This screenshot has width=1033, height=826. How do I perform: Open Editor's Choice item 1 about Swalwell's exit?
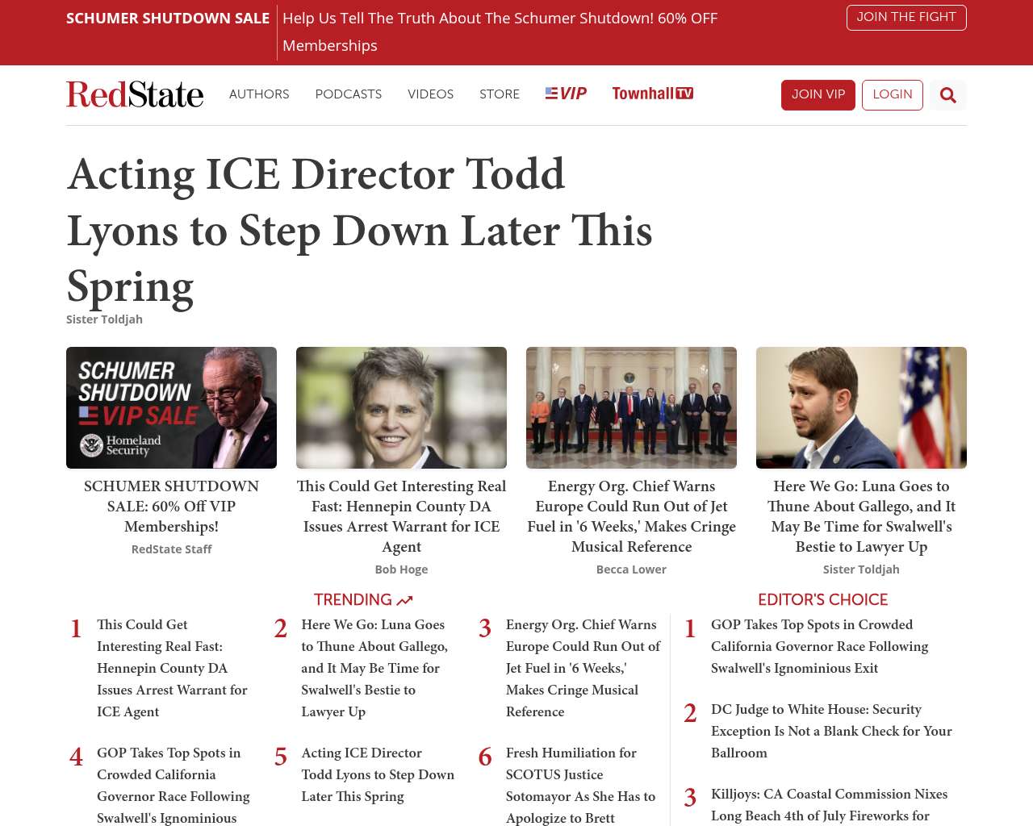point(819,646)
